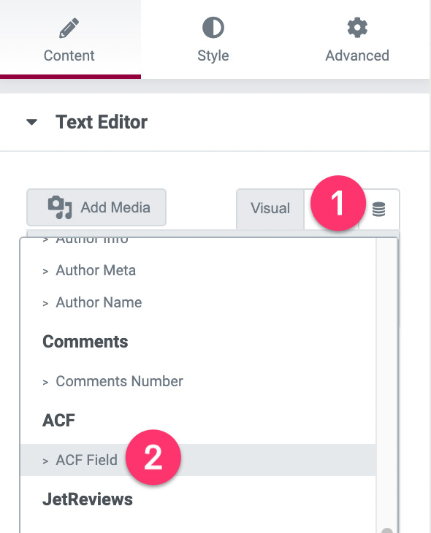431x533 pixels.
Task: Open the Content tab
Action: tap(70, 39)
